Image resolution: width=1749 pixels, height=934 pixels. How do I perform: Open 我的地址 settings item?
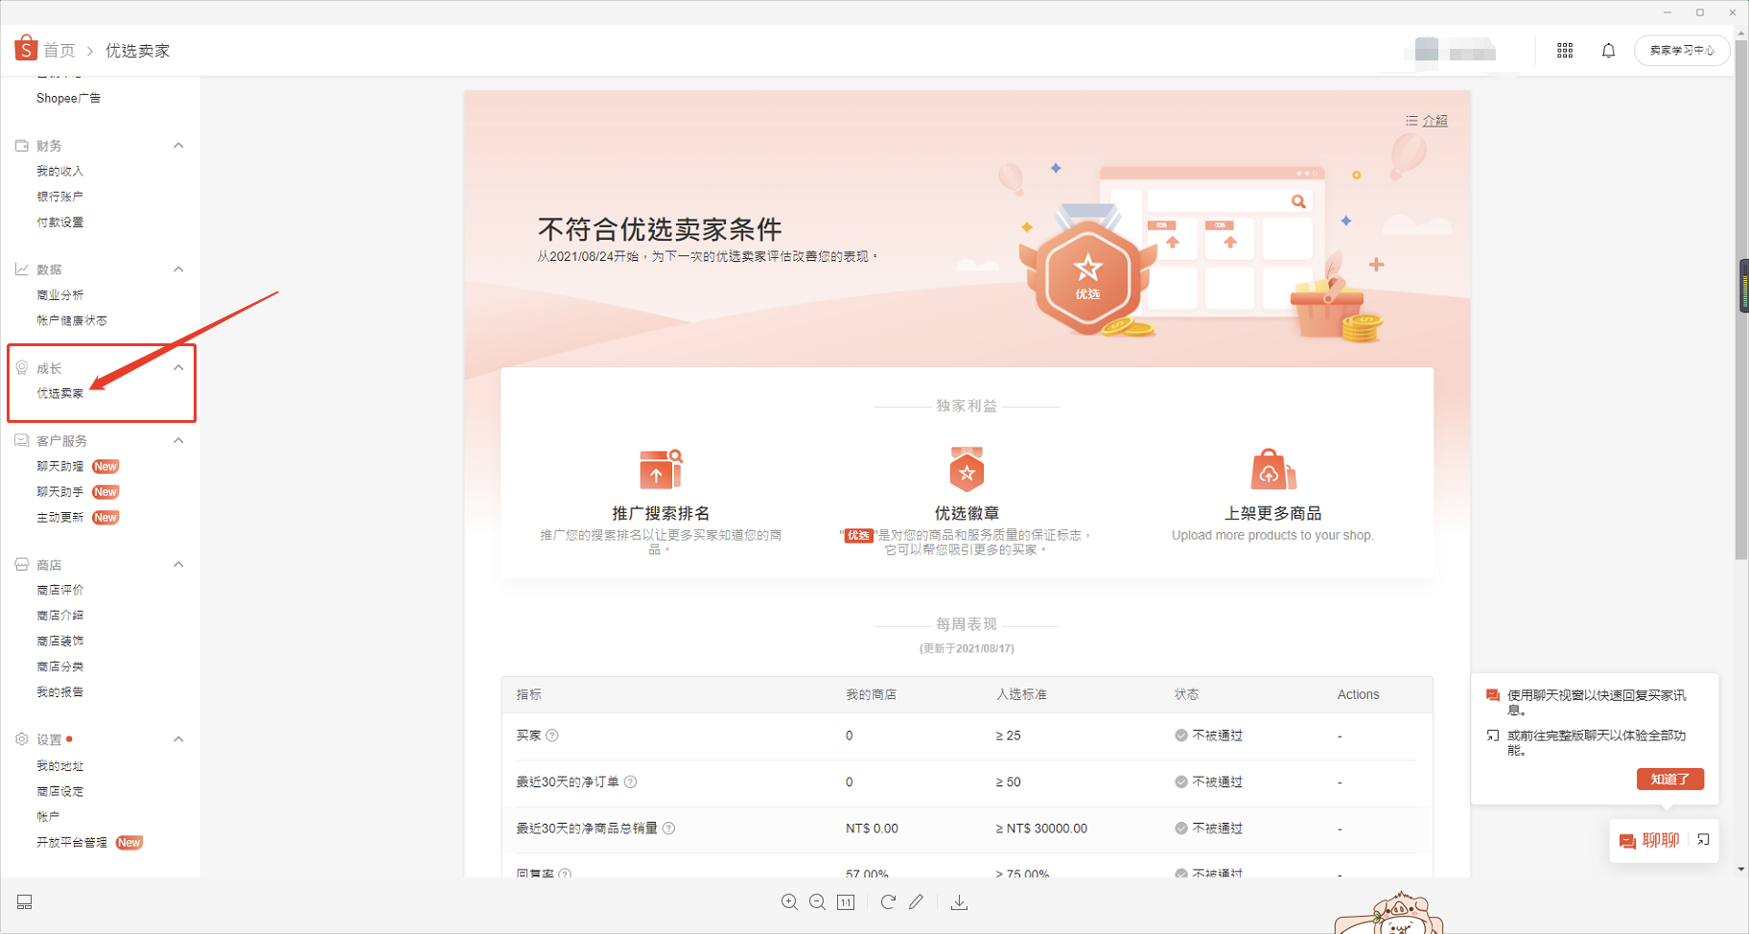pyautogui.click(x=60, y=766)
